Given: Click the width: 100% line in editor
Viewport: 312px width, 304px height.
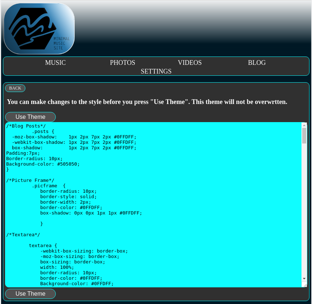Looking at the screenshot, I should point(57,267).
